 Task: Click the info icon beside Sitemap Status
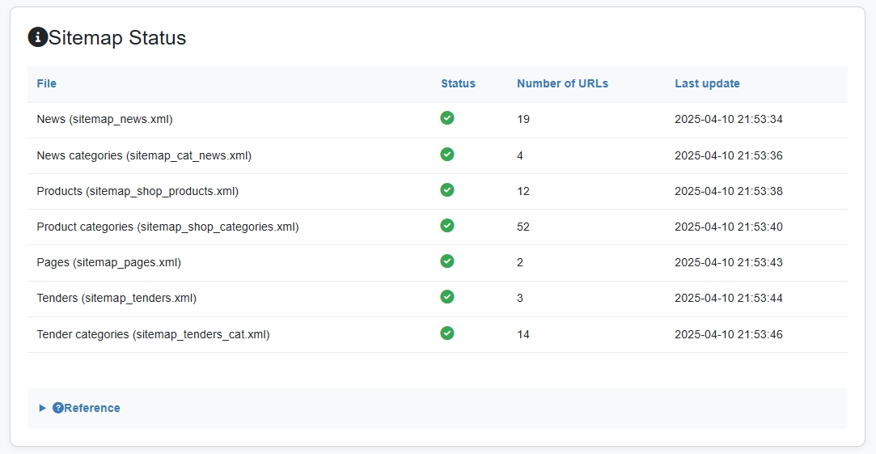[x=37, y=37]
